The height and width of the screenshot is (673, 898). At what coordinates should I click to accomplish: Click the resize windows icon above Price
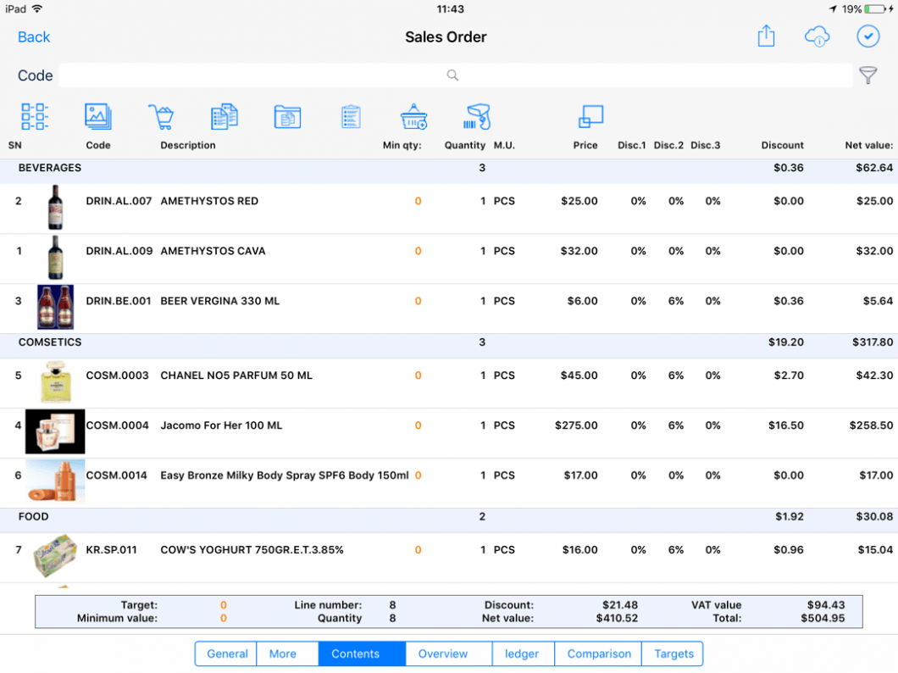tap(590, 117)
